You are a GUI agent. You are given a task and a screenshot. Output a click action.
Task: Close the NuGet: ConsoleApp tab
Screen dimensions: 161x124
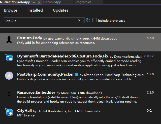coord(39,3)
